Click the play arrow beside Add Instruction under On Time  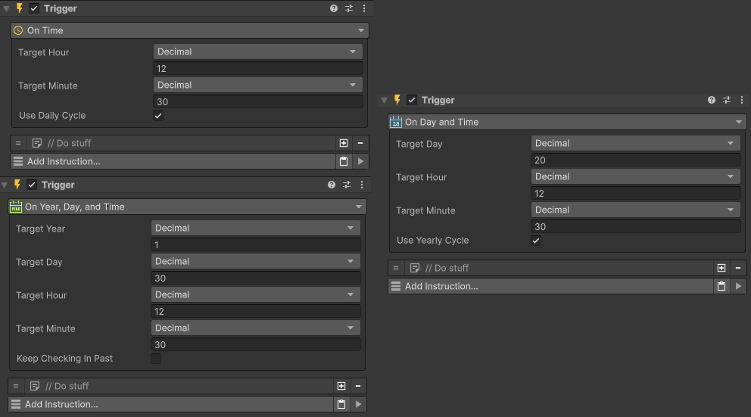(360, 161)
